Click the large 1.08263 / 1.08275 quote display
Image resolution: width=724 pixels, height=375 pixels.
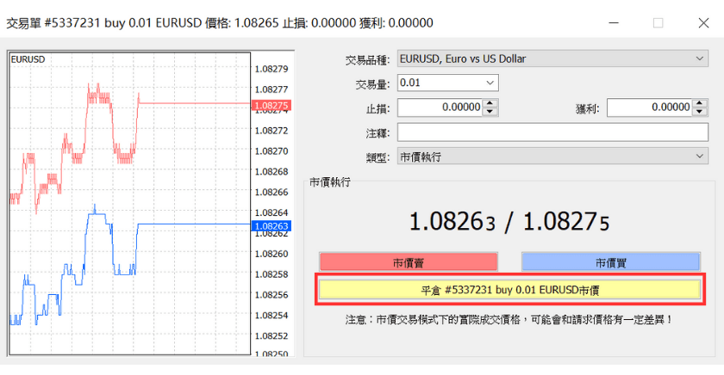point(509,222)
